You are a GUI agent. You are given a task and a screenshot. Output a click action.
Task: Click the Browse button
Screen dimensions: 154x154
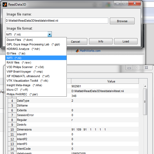click(122, 21)
